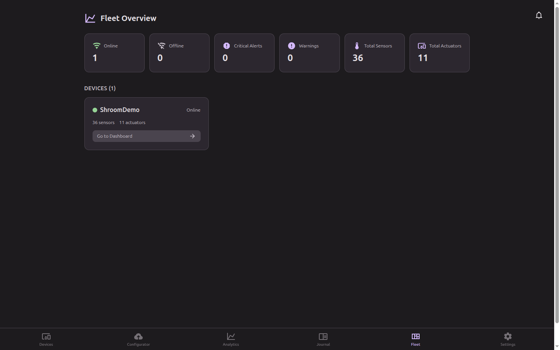Image resolution: width=560 pixels, height=350 pixels.
Task: Toggle the offline wifi icon on the Offline card
Action: pos(161,45)
